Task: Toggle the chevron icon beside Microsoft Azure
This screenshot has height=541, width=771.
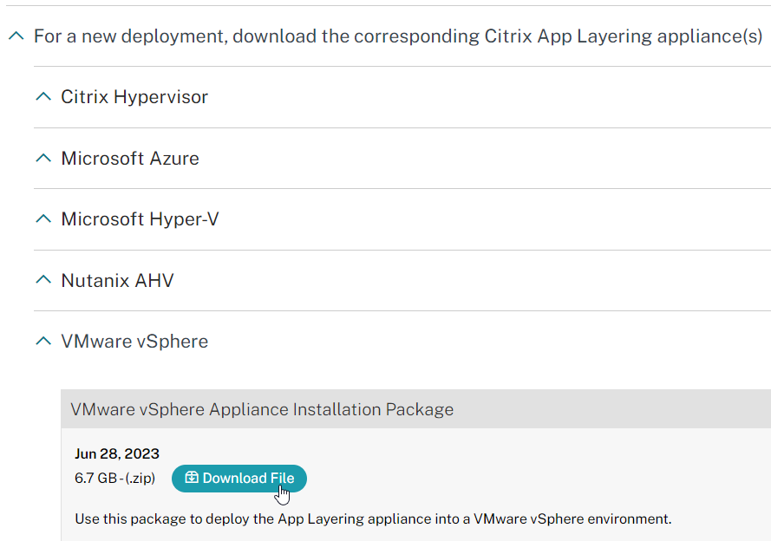Action: [43, 158]
